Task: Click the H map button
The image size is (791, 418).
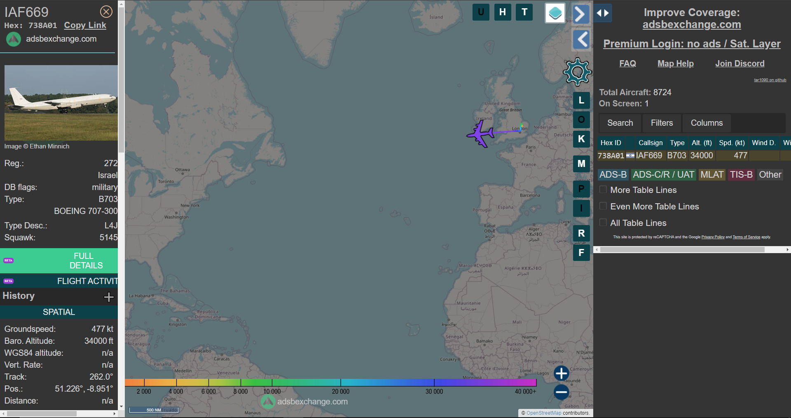Action: coord(503,12)
